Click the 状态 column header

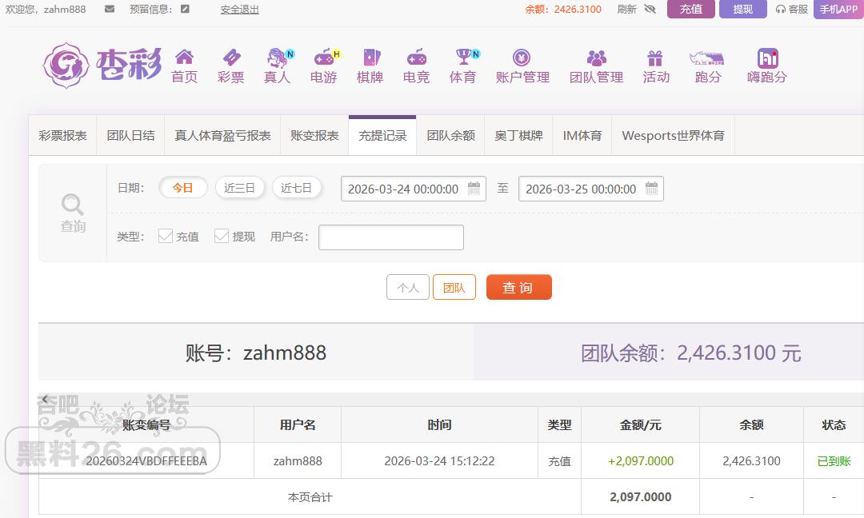click(x=834, y=425)
